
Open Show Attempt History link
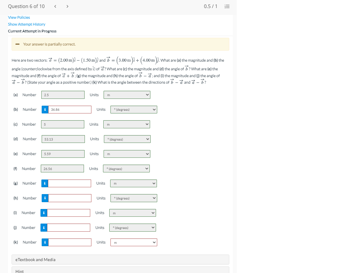point(27,24)
